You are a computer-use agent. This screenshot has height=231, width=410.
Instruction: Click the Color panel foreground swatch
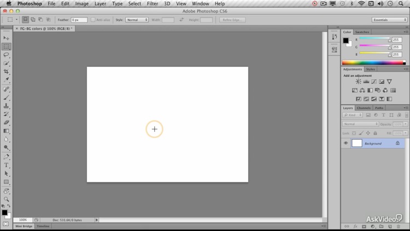(345, 41)
